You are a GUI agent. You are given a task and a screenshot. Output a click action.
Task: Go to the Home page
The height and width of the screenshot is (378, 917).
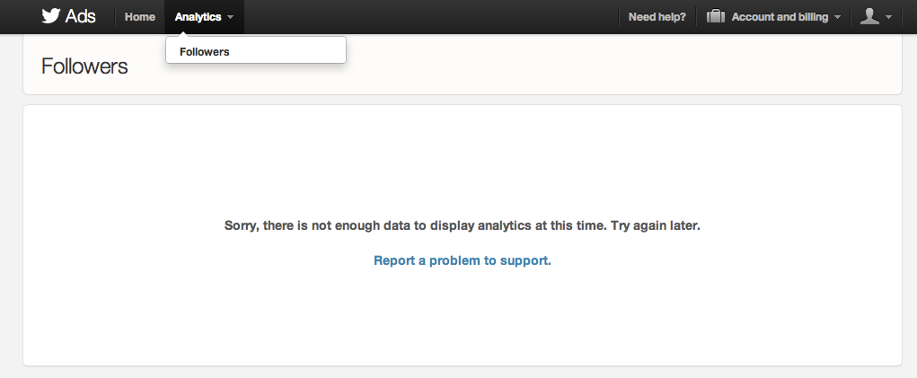[x=140, y=17]
